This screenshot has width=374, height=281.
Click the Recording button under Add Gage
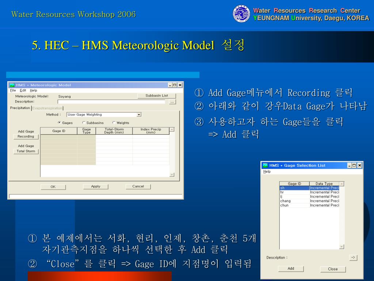pyautogui.click(x=26, y=136)
